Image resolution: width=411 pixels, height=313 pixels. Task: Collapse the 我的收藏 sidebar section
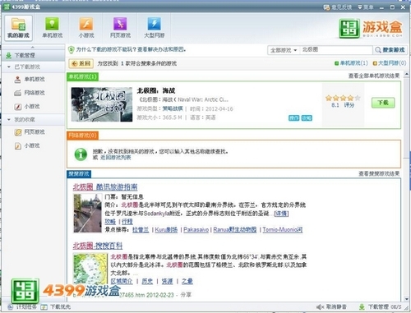tap(9, 120)
